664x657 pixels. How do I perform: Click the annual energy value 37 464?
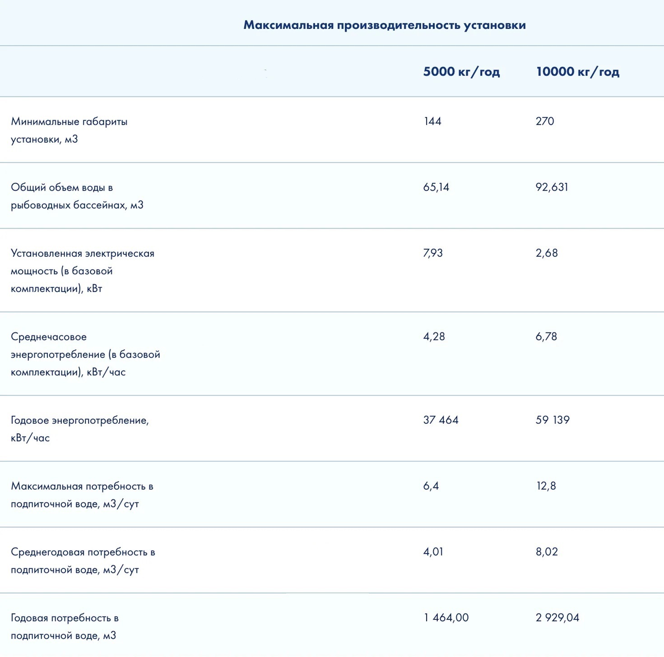tap(441, 420)
